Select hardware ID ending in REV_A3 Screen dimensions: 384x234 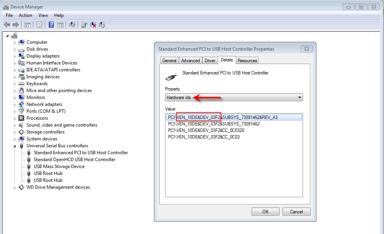coord(234,117)
